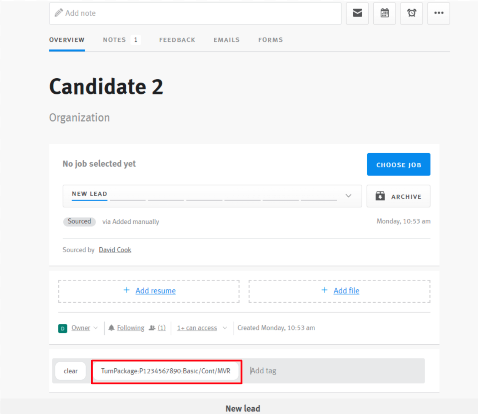Open the email envelope icon
Image resolution: width=478 pixels, height=414 pixels.
pyautogui.click(x=357, y=13)
